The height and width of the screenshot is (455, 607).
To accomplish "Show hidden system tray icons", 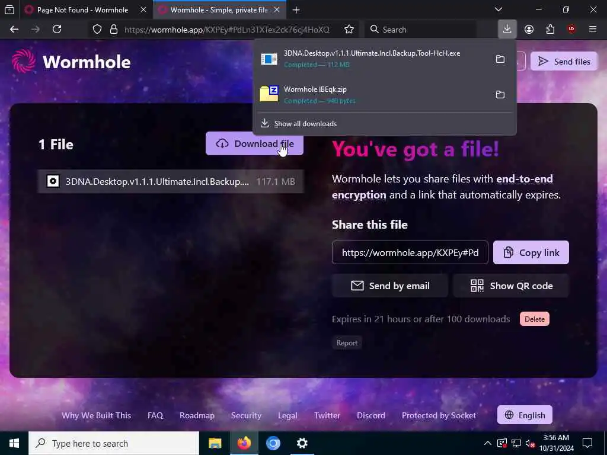I will click(x=488, y=443).
